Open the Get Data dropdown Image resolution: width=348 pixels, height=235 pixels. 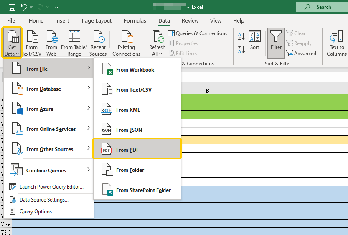(x=12, y=43)
